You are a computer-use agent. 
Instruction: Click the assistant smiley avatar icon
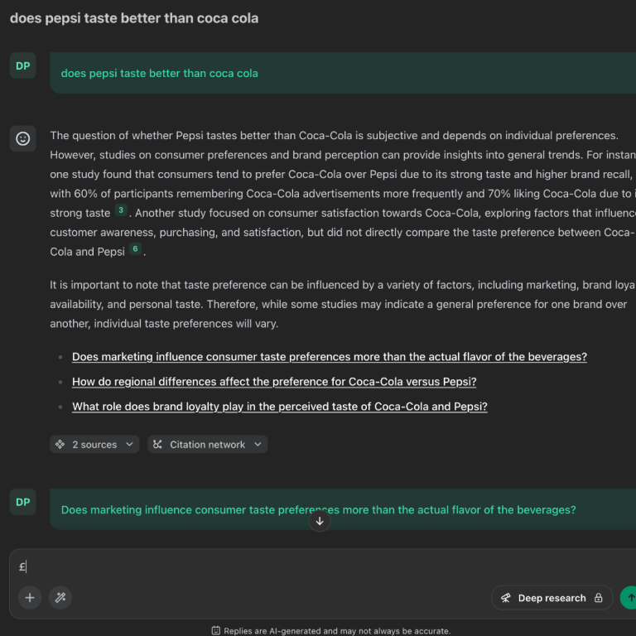(x=23, y=139)
